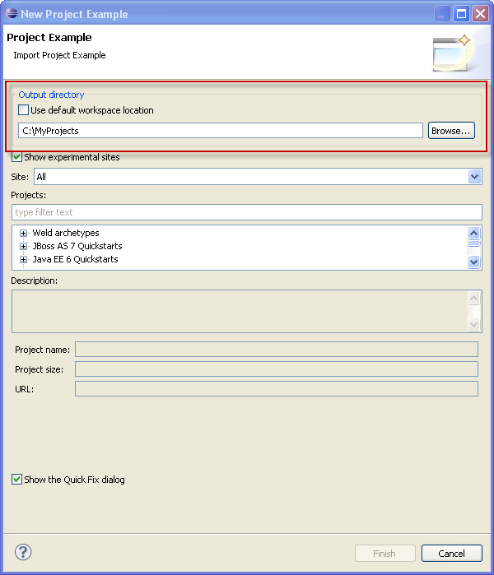The width and height of the screenshot is (494, 575).
Task: Uncheck Show experimental sites
Action: pyautogui.click(x=17, y=157)
